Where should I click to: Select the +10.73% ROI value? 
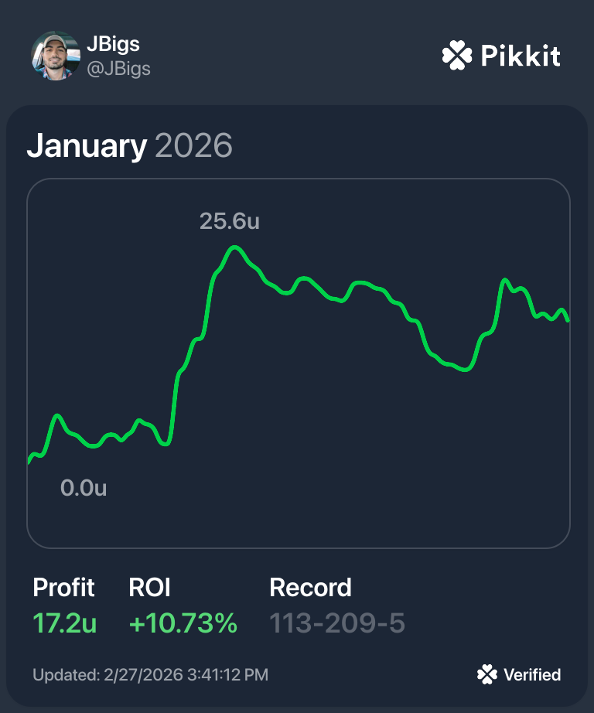pos(183,623)
